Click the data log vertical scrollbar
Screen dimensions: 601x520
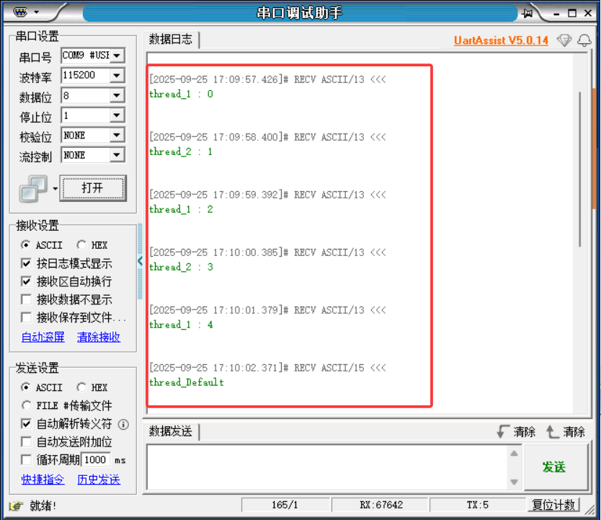[580, 169]
